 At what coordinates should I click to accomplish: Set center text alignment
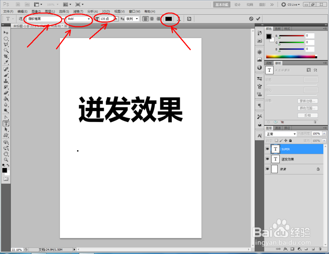pos(152,19)
